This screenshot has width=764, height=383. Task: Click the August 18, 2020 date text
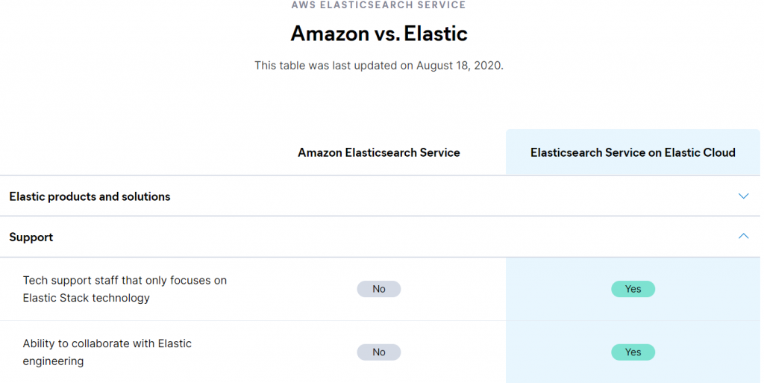pos(460,66)
